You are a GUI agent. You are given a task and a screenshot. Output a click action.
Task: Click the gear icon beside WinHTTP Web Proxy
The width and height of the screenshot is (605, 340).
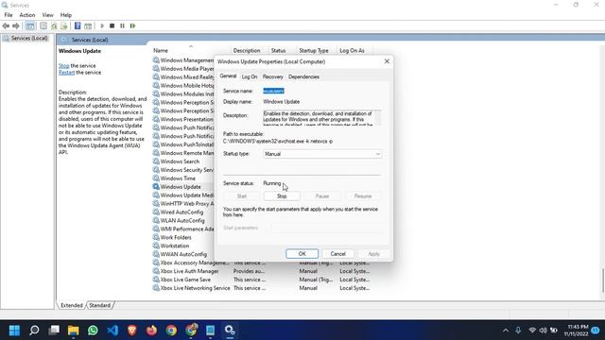(156, 204)
